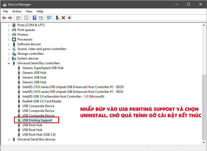
Task: Click the red X Uninstall device icon
Action: tap(63, 18)
